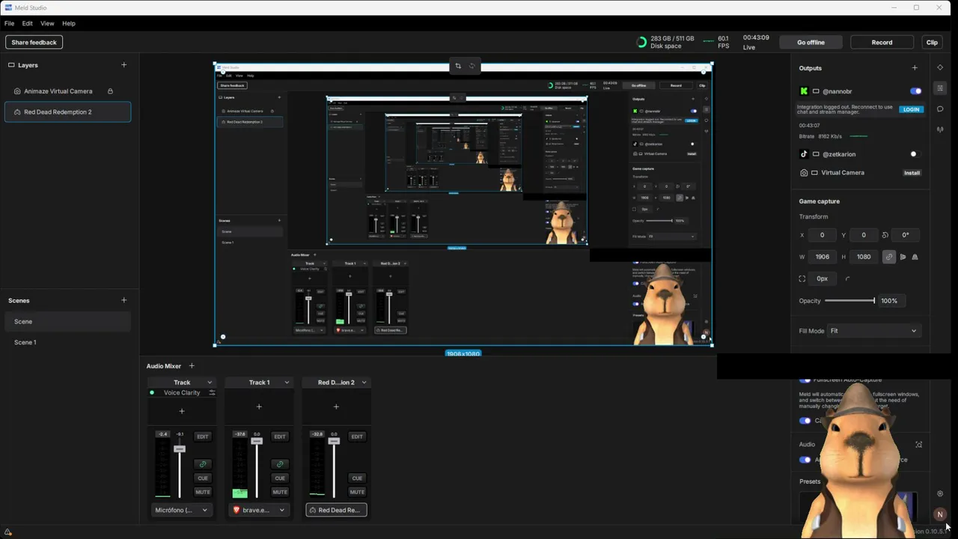Viewport: 958px width, 539px height.
Task: Open the Voice Clarity effect settings
Action: (212, 393)
